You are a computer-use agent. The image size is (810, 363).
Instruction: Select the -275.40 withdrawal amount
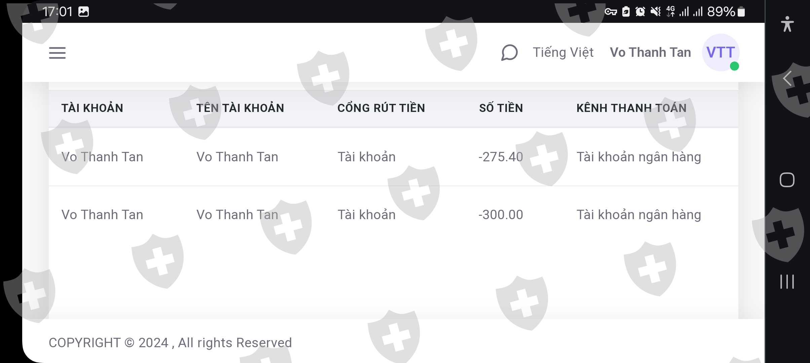(x=501, y=157)
